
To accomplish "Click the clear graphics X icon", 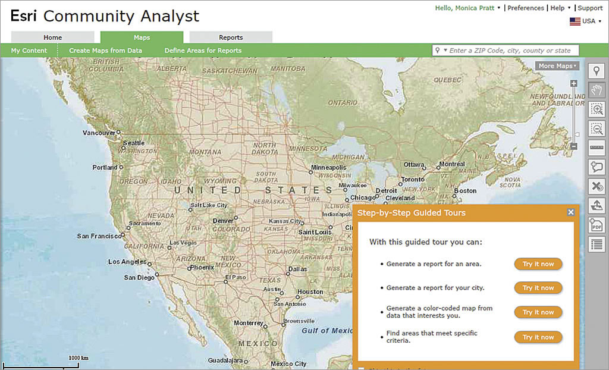I will [x=597, y=186].
